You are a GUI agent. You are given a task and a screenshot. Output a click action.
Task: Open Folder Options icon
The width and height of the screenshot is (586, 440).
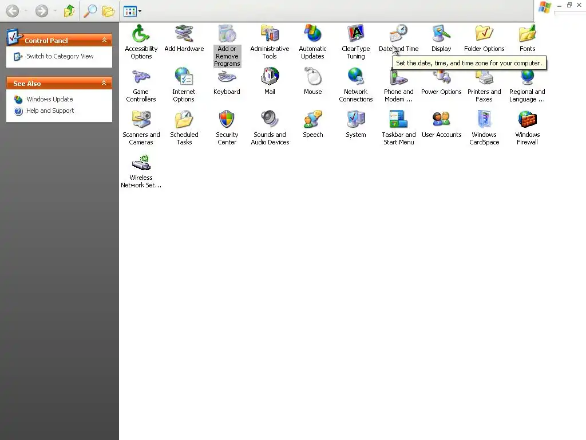484,38
